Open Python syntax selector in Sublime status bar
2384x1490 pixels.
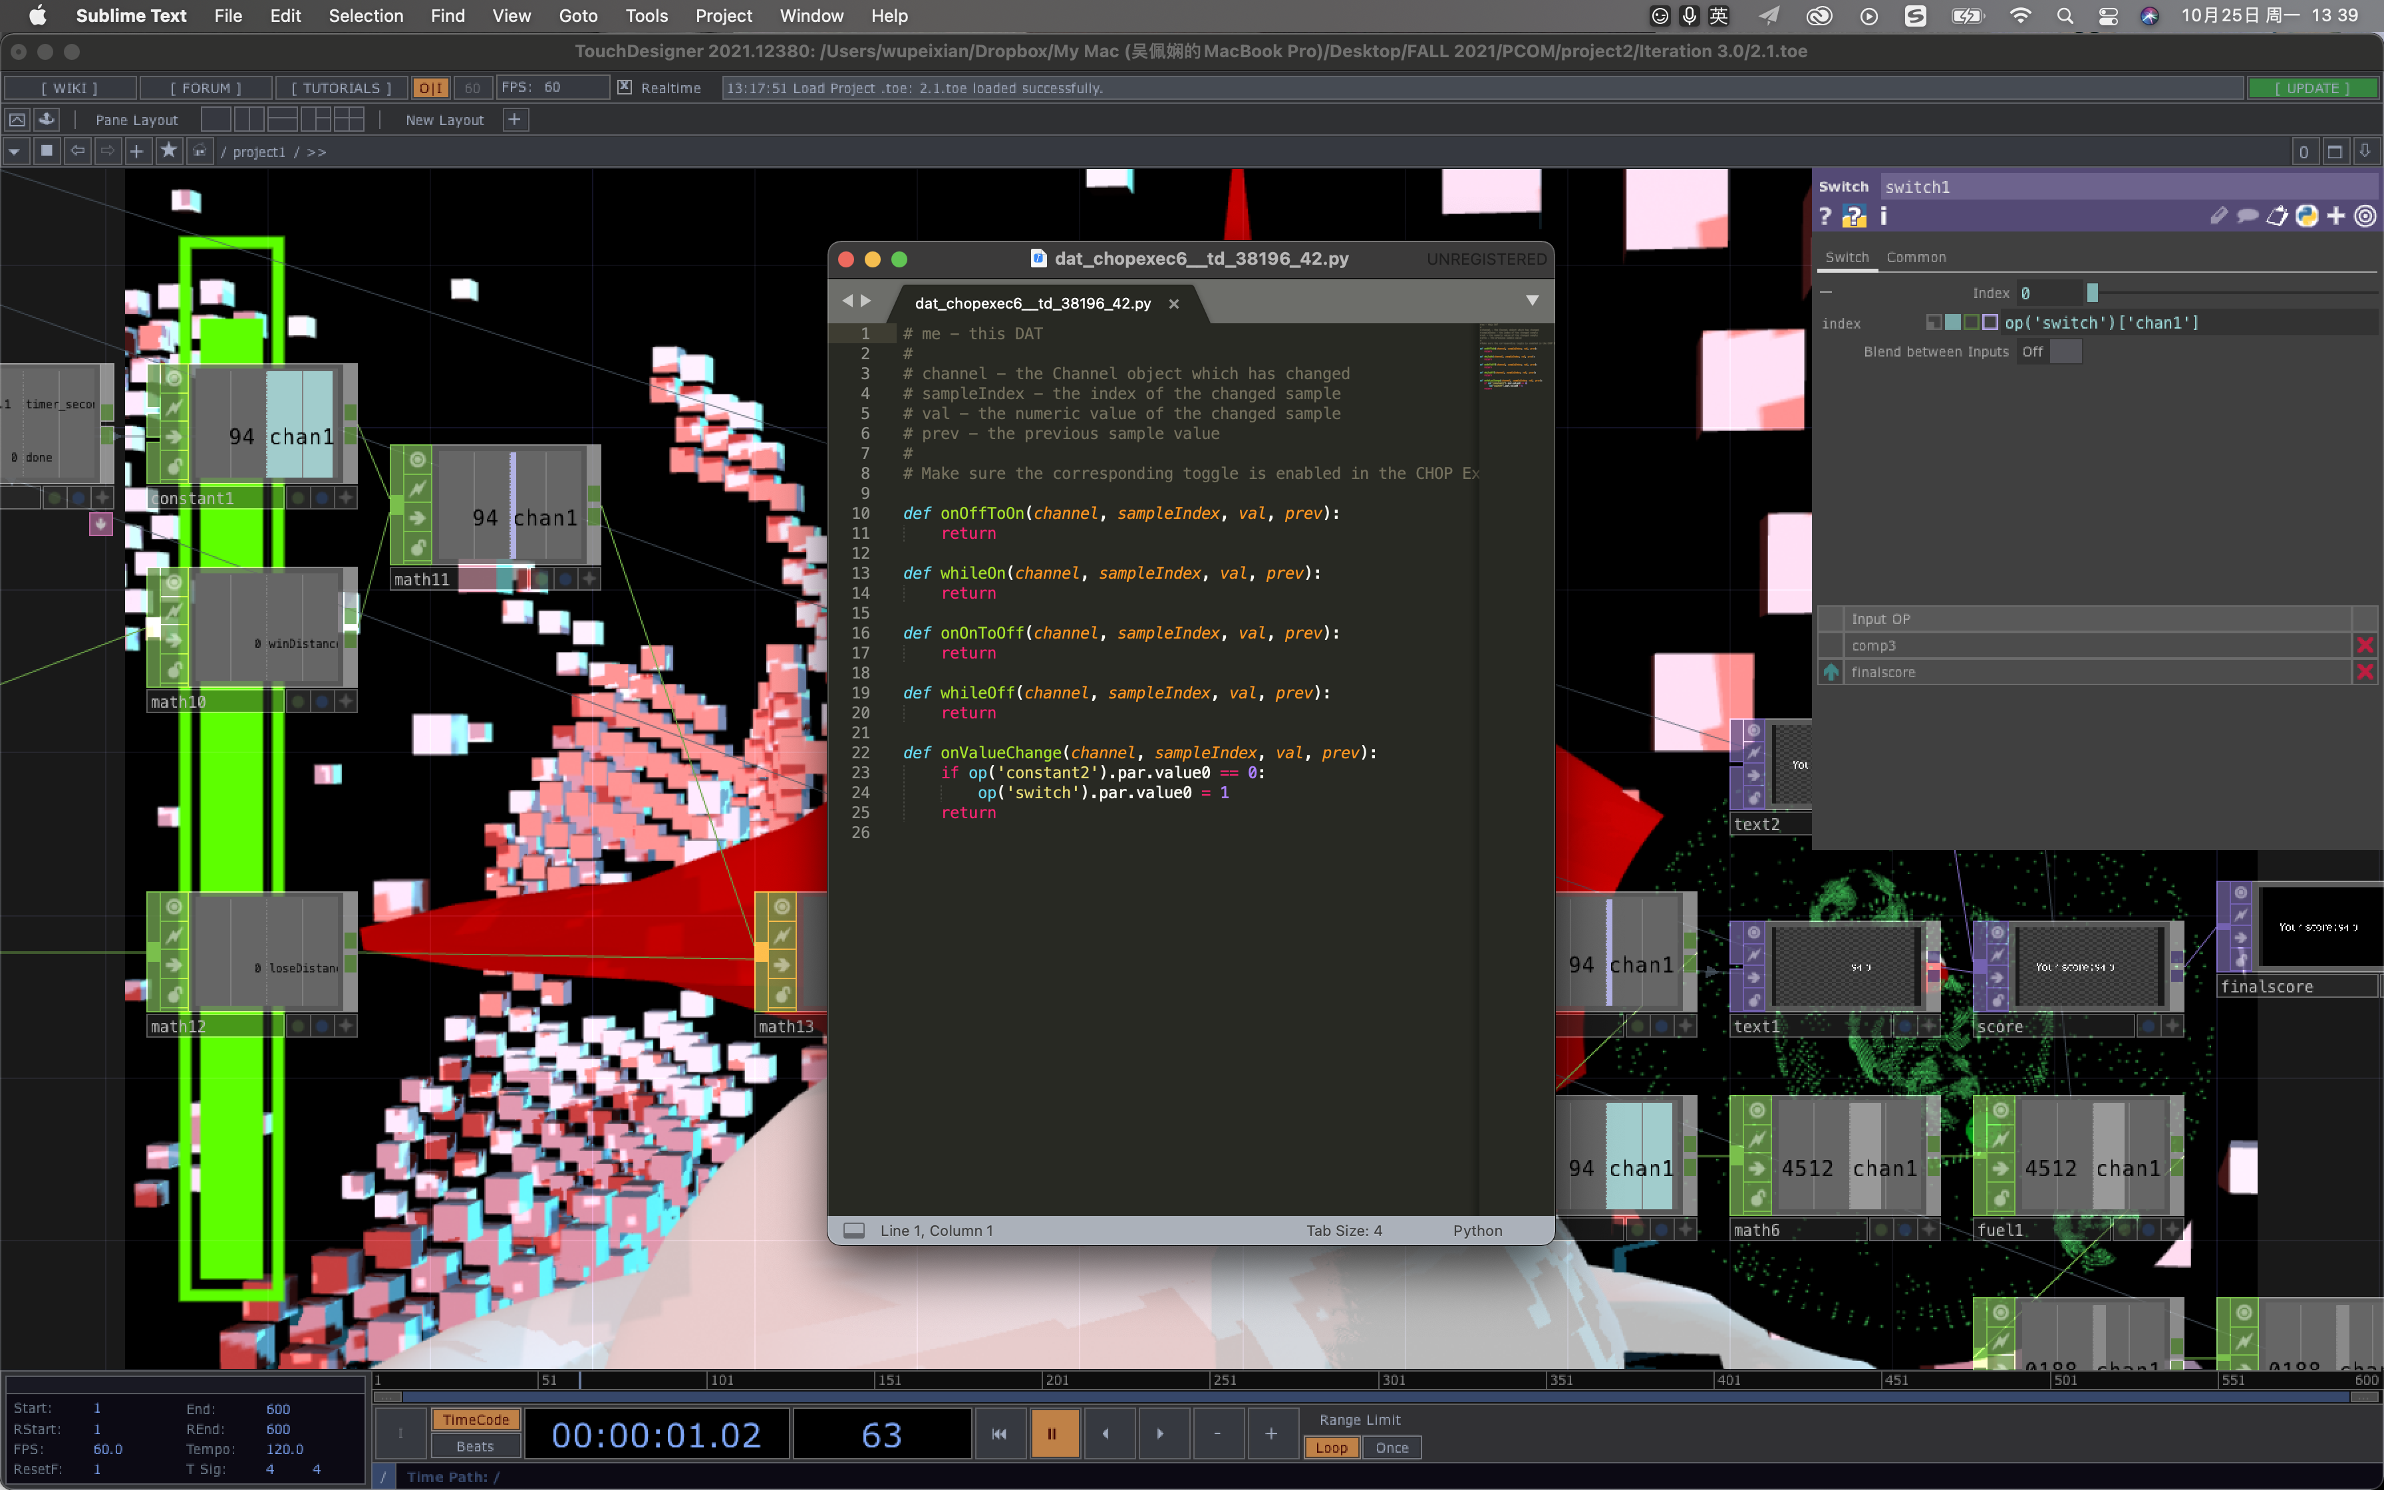(x=1477, y=1230)
